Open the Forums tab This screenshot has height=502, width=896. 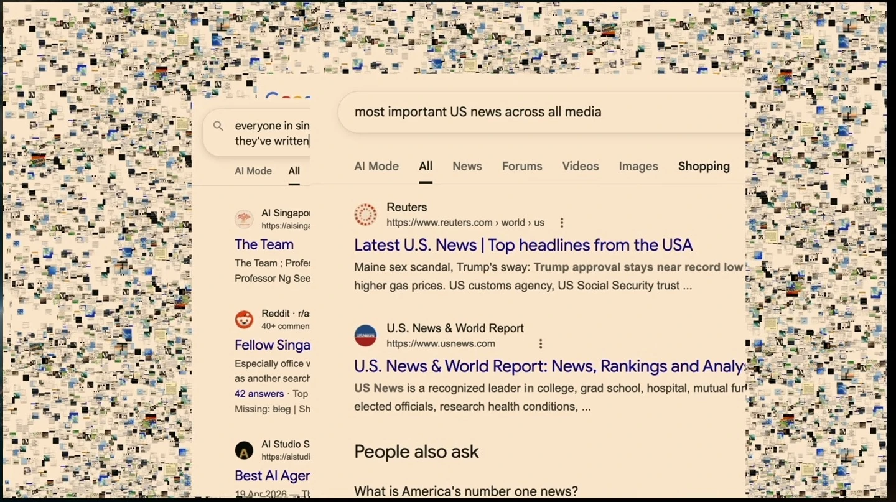point(522,166)
